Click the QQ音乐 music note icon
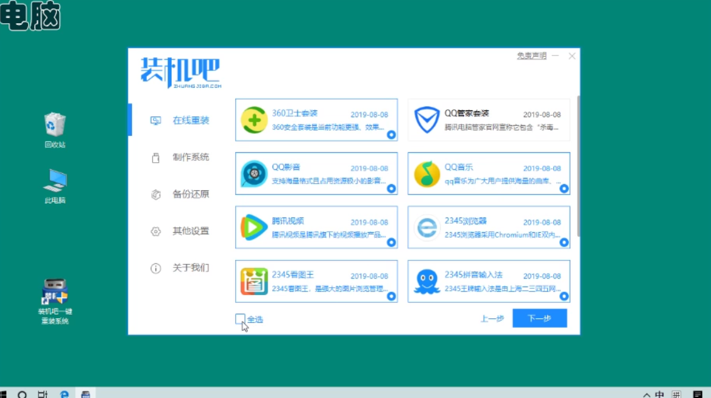This screenshot has height=398, width=711. 426,174
